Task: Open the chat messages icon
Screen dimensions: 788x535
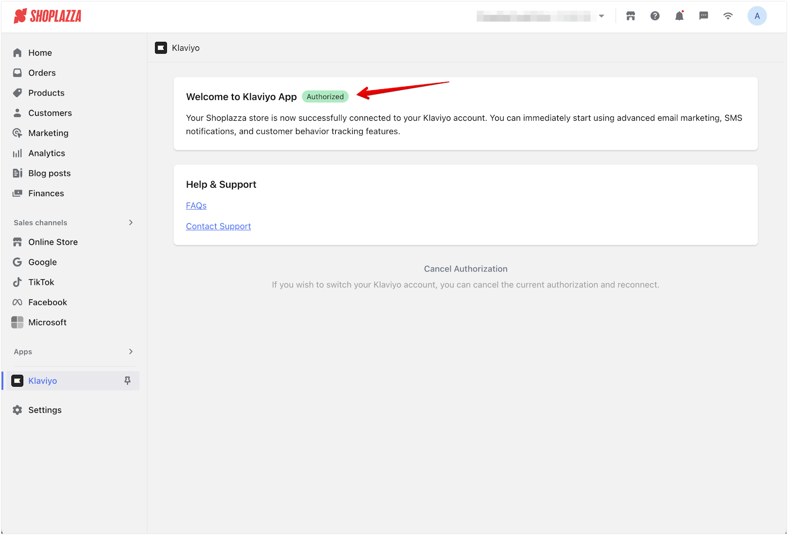Action: click(x=704, y=16)
